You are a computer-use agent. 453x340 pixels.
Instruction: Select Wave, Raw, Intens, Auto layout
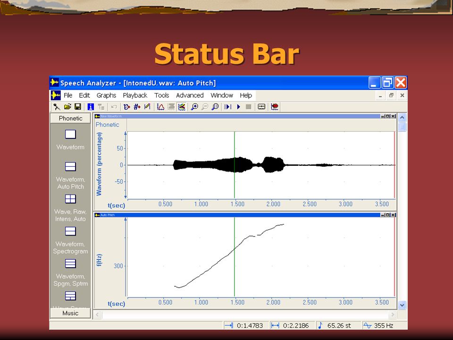(x=70, y=199)
